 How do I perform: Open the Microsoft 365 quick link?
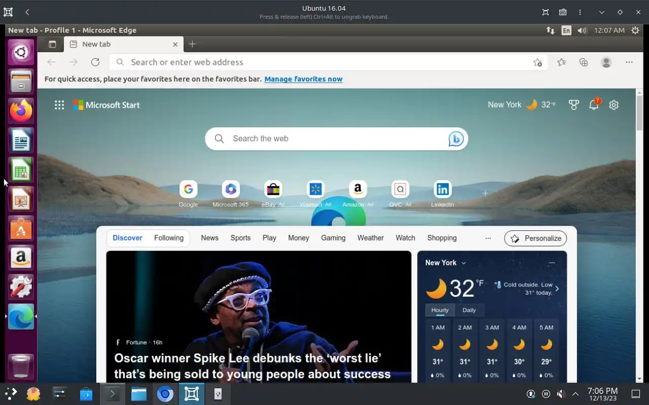pyautogui.click(x=231, y=194)
